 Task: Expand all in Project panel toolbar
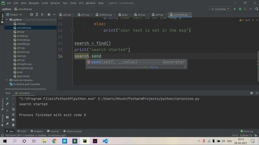click(37, 14)
